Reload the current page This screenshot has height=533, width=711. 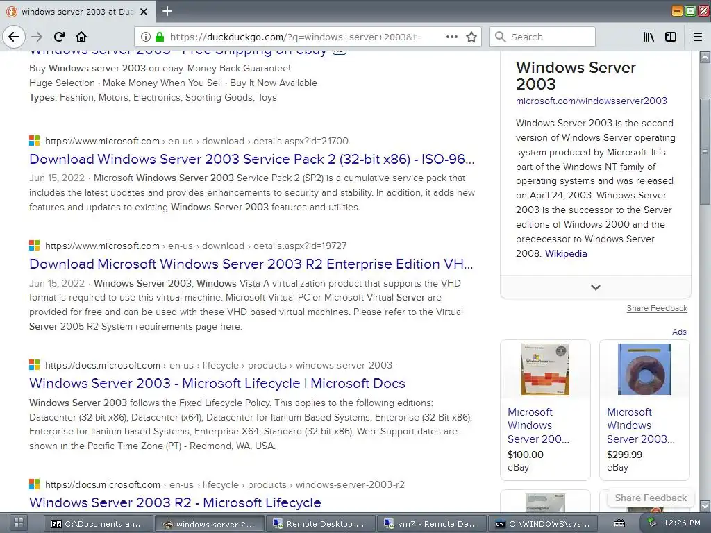[59, 37]
